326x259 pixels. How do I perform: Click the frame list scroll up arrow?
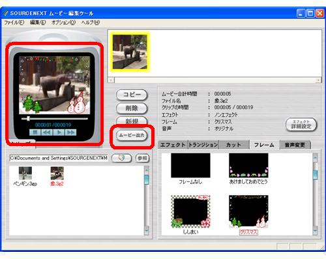click(x=315, y=157)
